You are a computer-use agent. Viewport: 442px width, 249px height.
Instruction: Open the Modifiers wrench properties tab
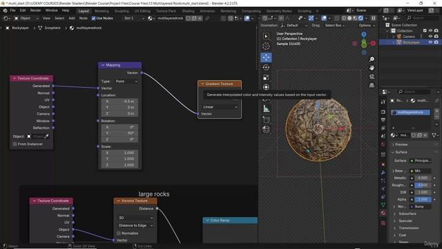pos(383,172)
